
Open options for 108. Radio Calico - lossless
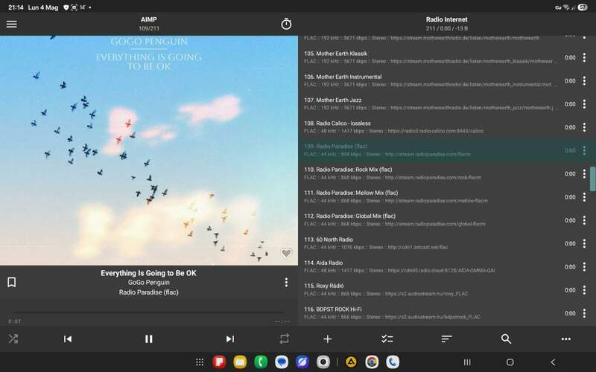(584, 127)
